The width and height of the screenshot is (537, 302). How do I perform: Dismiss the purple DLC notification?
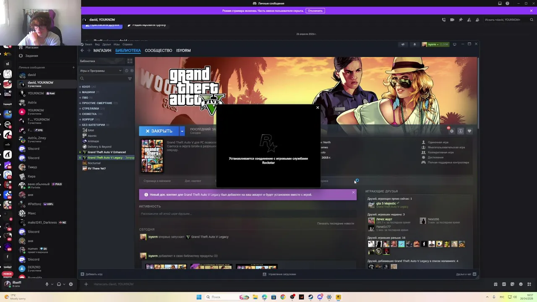[353, 193]
